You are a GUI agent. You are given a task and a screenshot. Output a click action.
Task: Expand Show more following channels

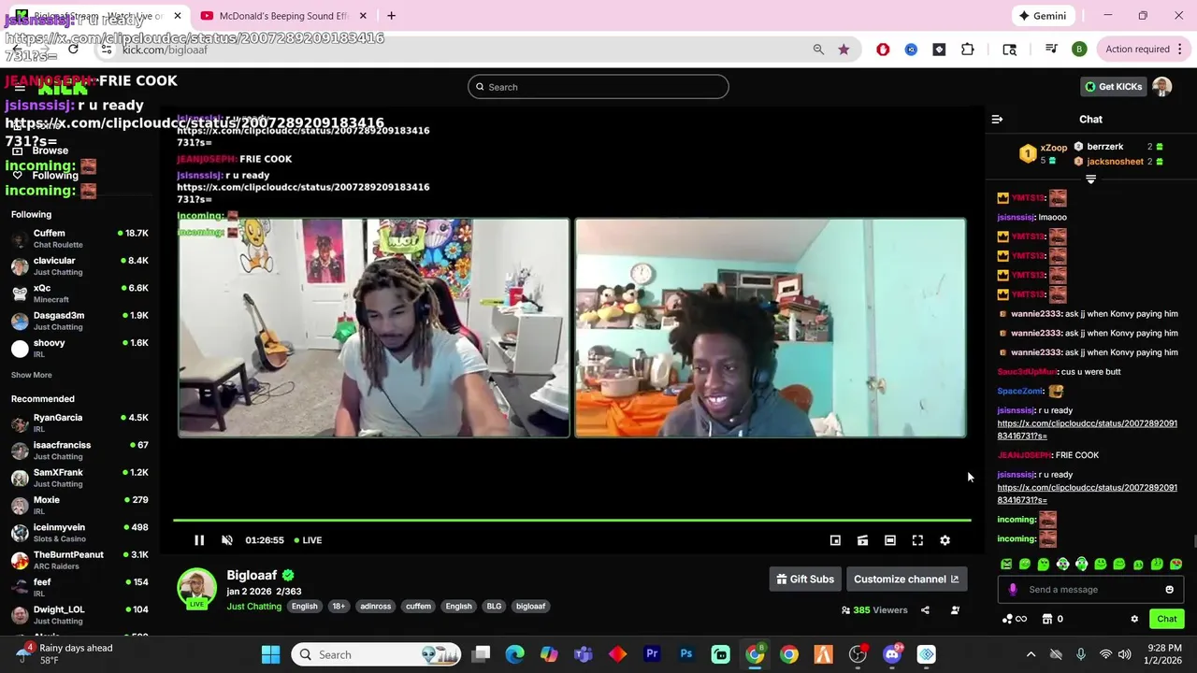pos(32,375)
